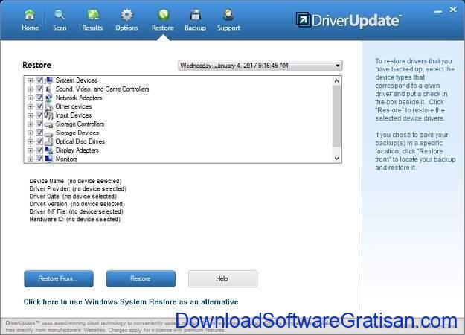Screen dimensions: 465x335
Task: Uncheck the Other devices checkbox
Action: (39, 106)
